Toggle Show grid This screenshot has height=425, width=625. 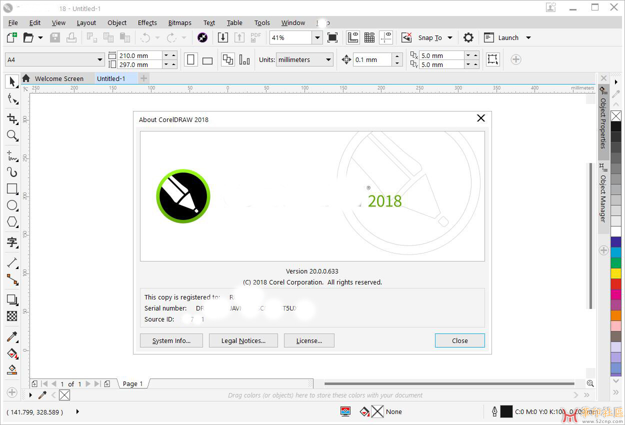click(369, 37)
